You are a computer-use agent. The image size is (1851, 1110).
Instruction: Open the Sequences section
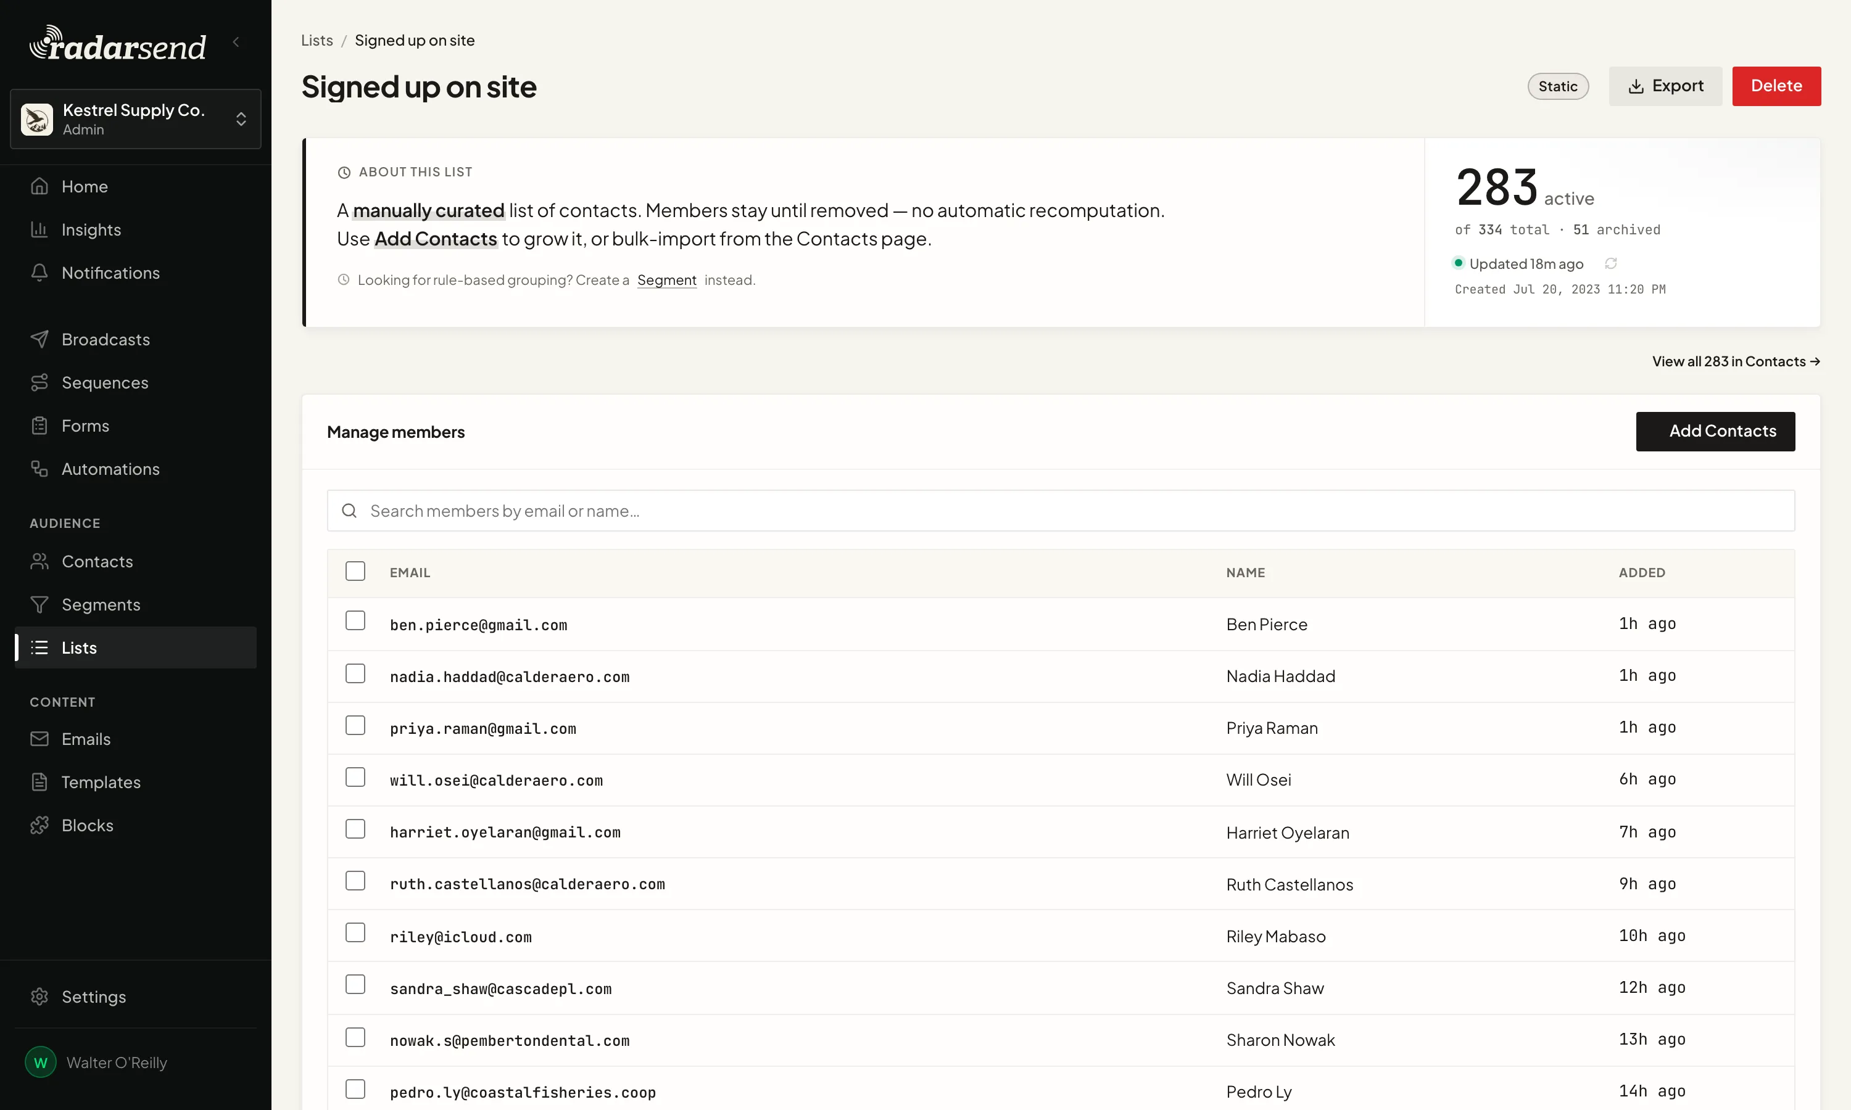click(x=135, y=383)
